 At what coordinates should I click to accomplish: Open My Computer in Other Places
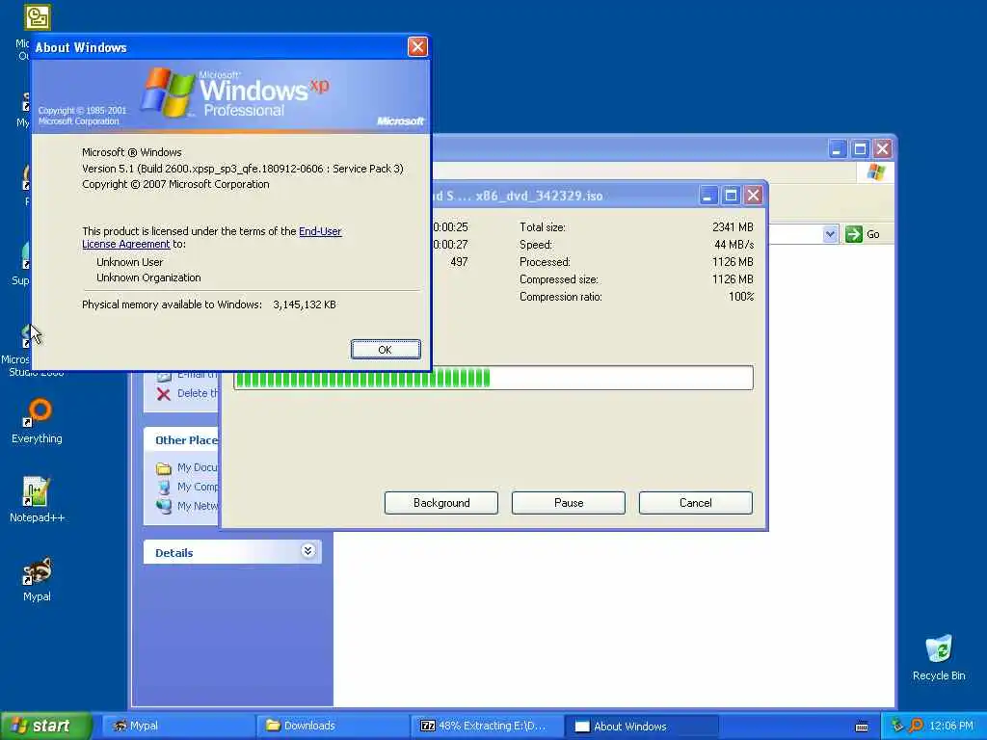pos(188,487)
